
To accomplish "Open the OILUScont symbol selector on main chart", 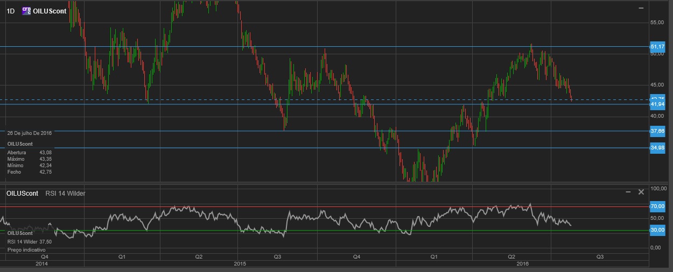I will point(50,11).
